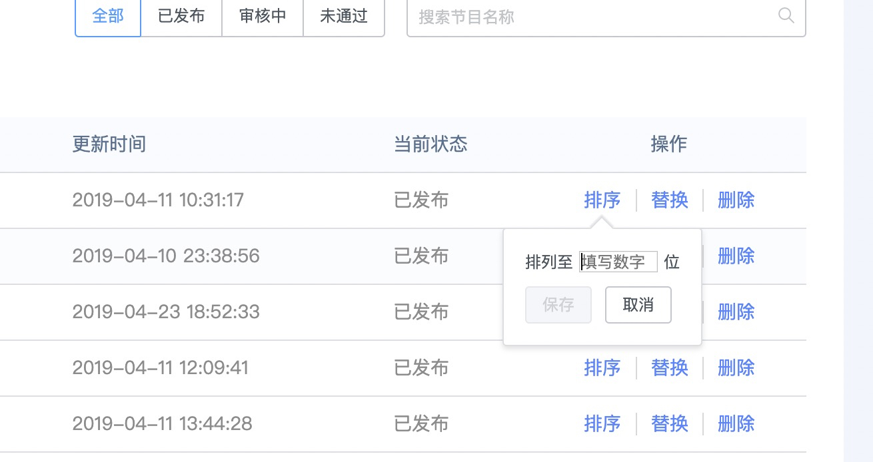Click the search magnifier icon
Screen dimensions: 873x462
pyautogui.click(x=786, y=16)
